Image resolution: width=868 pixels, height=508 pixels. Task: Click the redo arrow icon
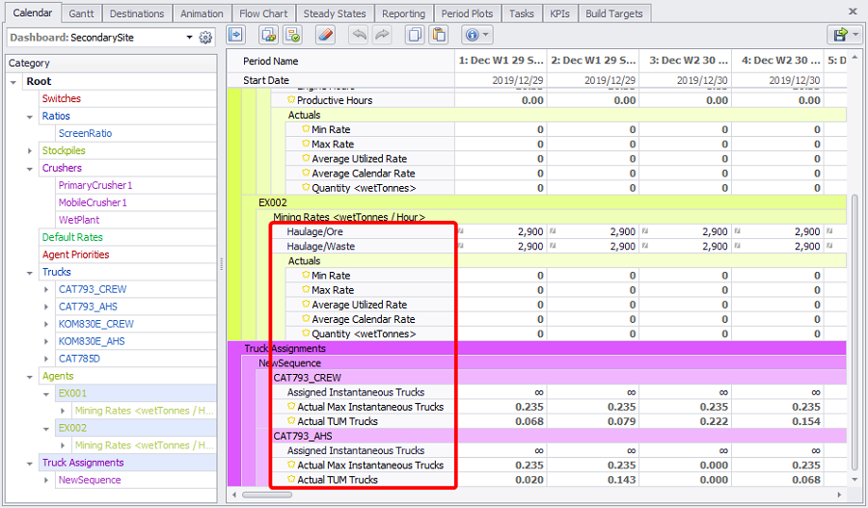382,36
